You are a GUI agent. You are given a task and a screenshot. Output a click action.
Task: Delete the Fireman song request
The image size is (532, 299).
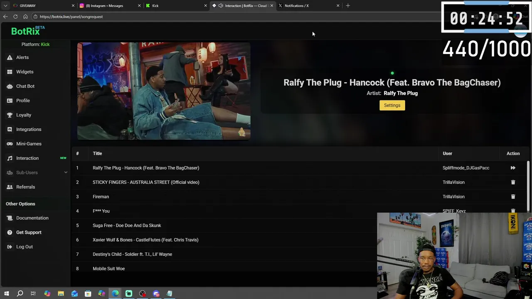[x=513, y=196]
